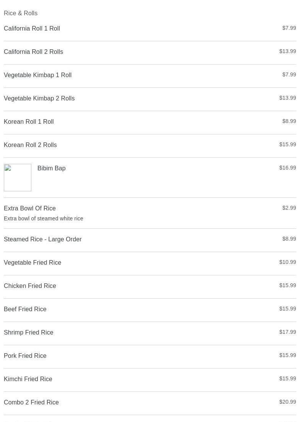
Task: Select Beef Fried Rice
Action: click(25, 309)
